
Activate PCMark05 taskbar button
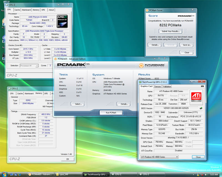coord(41,175)
